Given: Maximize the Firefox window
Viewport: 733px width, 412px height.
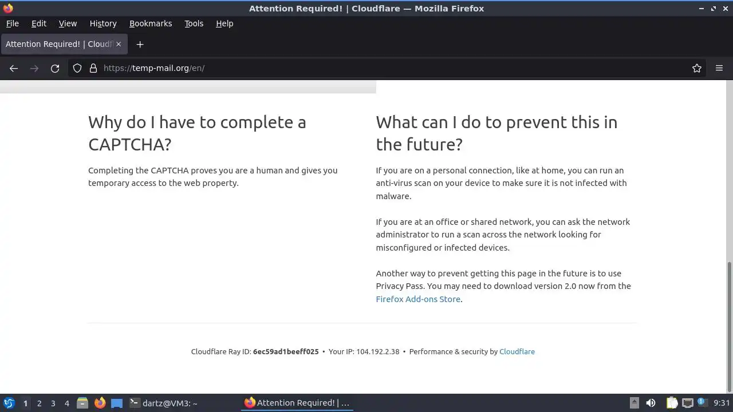Looking at the screenshot, I should click(714, 9).
